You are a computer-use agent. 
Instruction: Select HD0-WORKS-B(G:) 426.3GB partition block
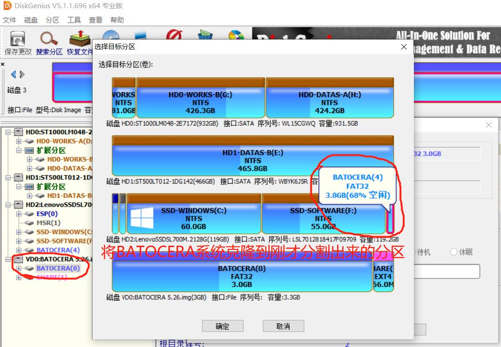coord(201,98)
